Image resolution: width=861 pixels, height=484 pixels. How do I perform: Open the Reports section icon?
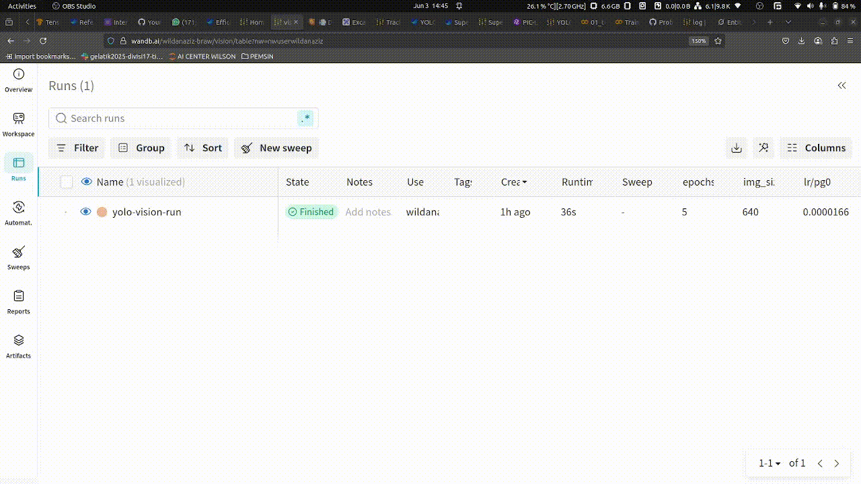18,296
